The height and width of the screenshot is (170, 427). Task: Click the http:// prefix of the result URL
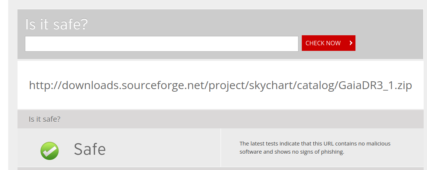pyautogui.click(x=45, y=85)
